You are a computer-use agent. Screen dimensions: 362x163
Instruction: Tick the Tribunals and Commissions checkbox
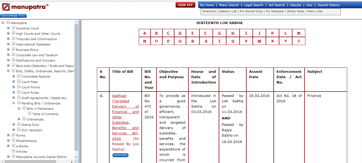click(x=13, y=39)
